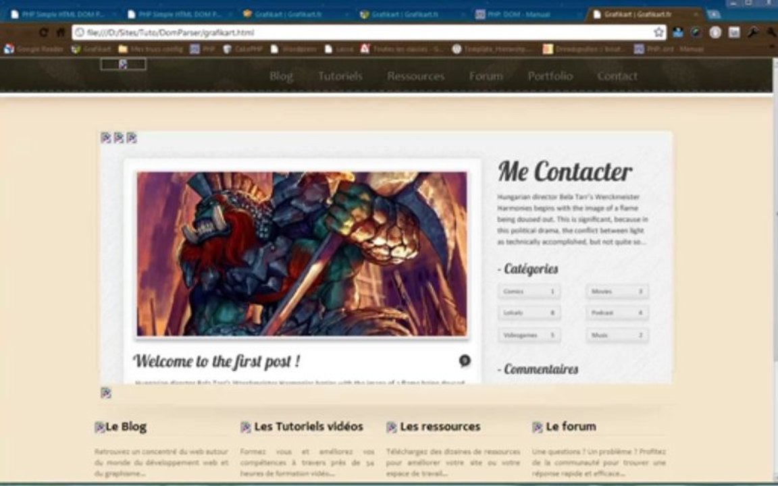Open the Grafikart bookmark
778x486 pixels.
coord(91,49)
